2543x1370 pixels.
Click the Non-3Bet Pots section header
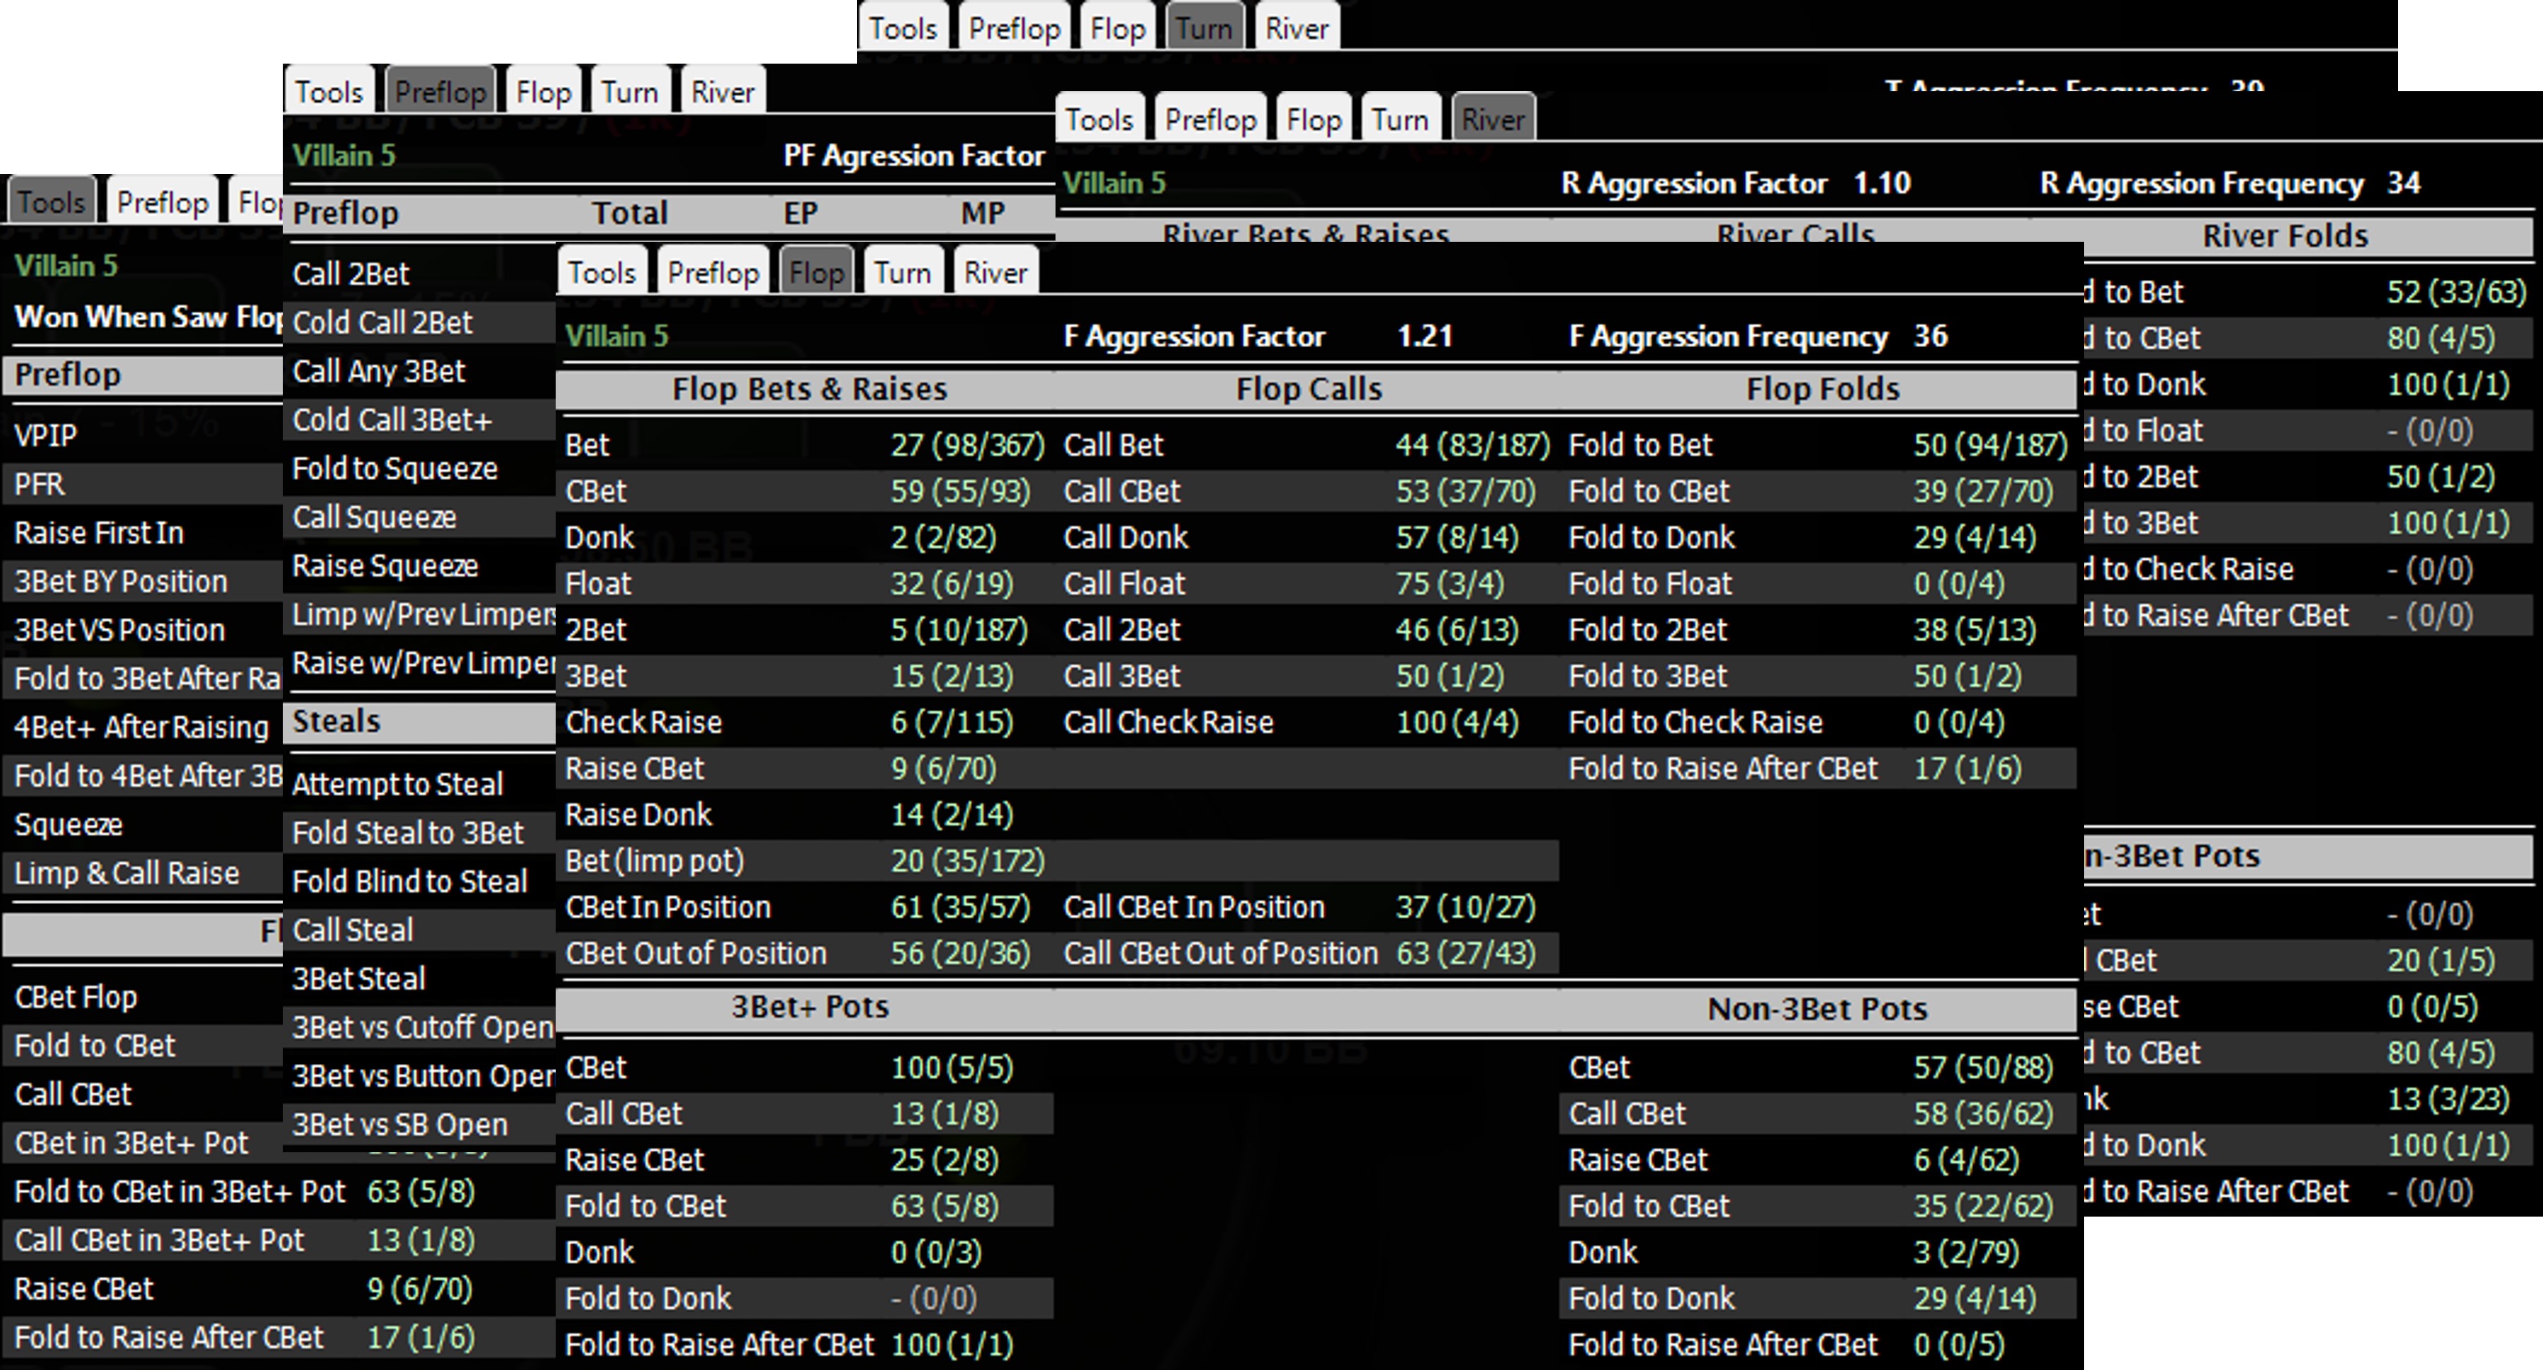1816,1009
